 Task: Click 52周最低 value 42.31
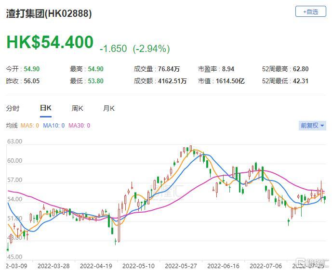[x=301, y=81]
